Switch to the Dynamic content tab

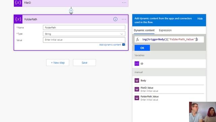click(144, 30)
